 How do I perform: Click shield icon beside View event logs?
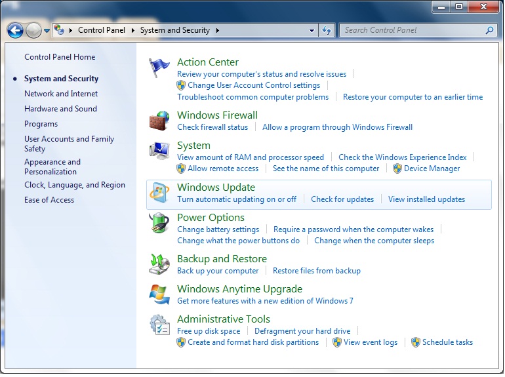pos(337,342)
